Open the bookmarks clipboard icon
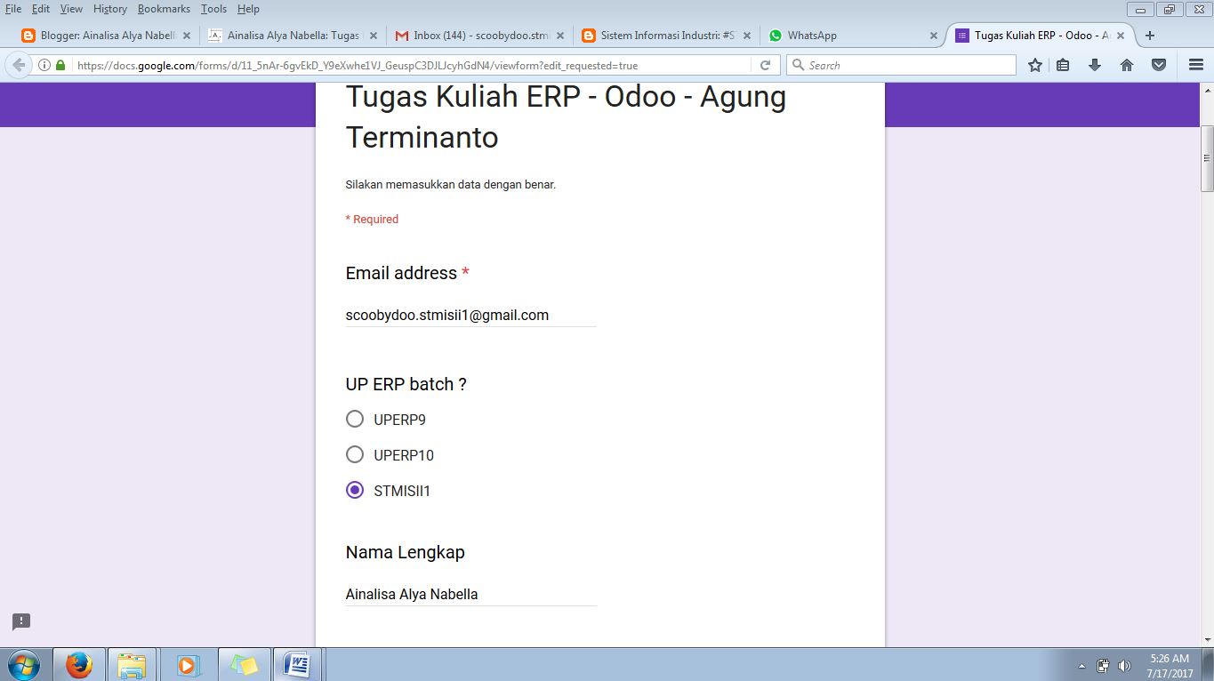The height and width of the screenshot is (681, 1214). click(1063, 64)
